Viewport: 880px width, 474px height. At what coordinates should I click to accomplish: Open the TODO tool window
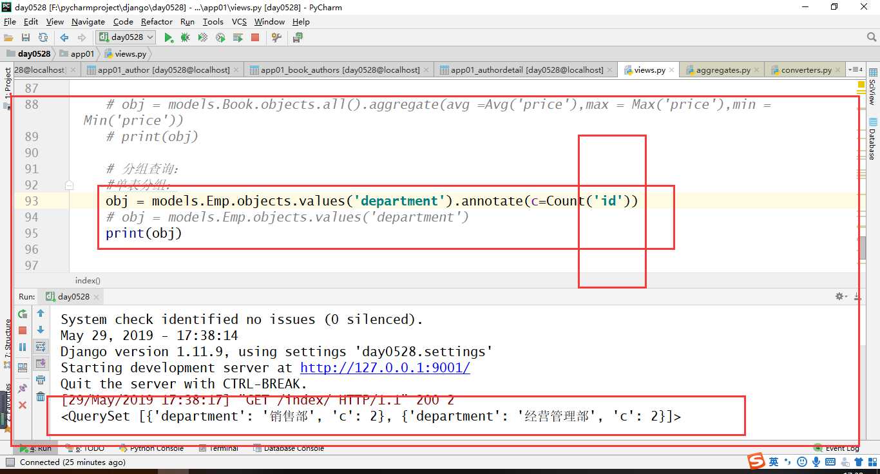click(85, 448)
